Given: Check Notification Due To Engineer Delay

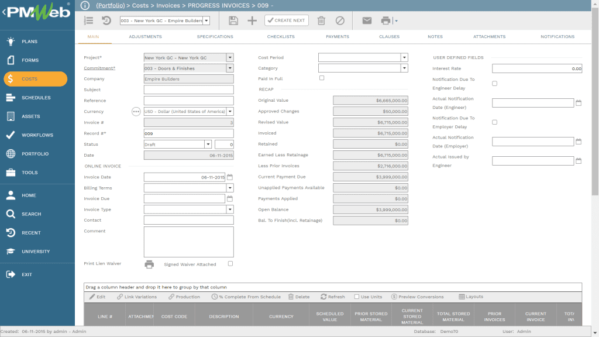Looking at the screenshot, I should pos(495,83).
